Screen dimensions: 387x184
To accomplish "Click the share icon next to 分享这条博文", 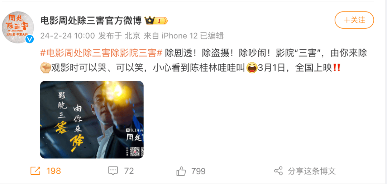I will pyautogui.click(x=278, y=171).
